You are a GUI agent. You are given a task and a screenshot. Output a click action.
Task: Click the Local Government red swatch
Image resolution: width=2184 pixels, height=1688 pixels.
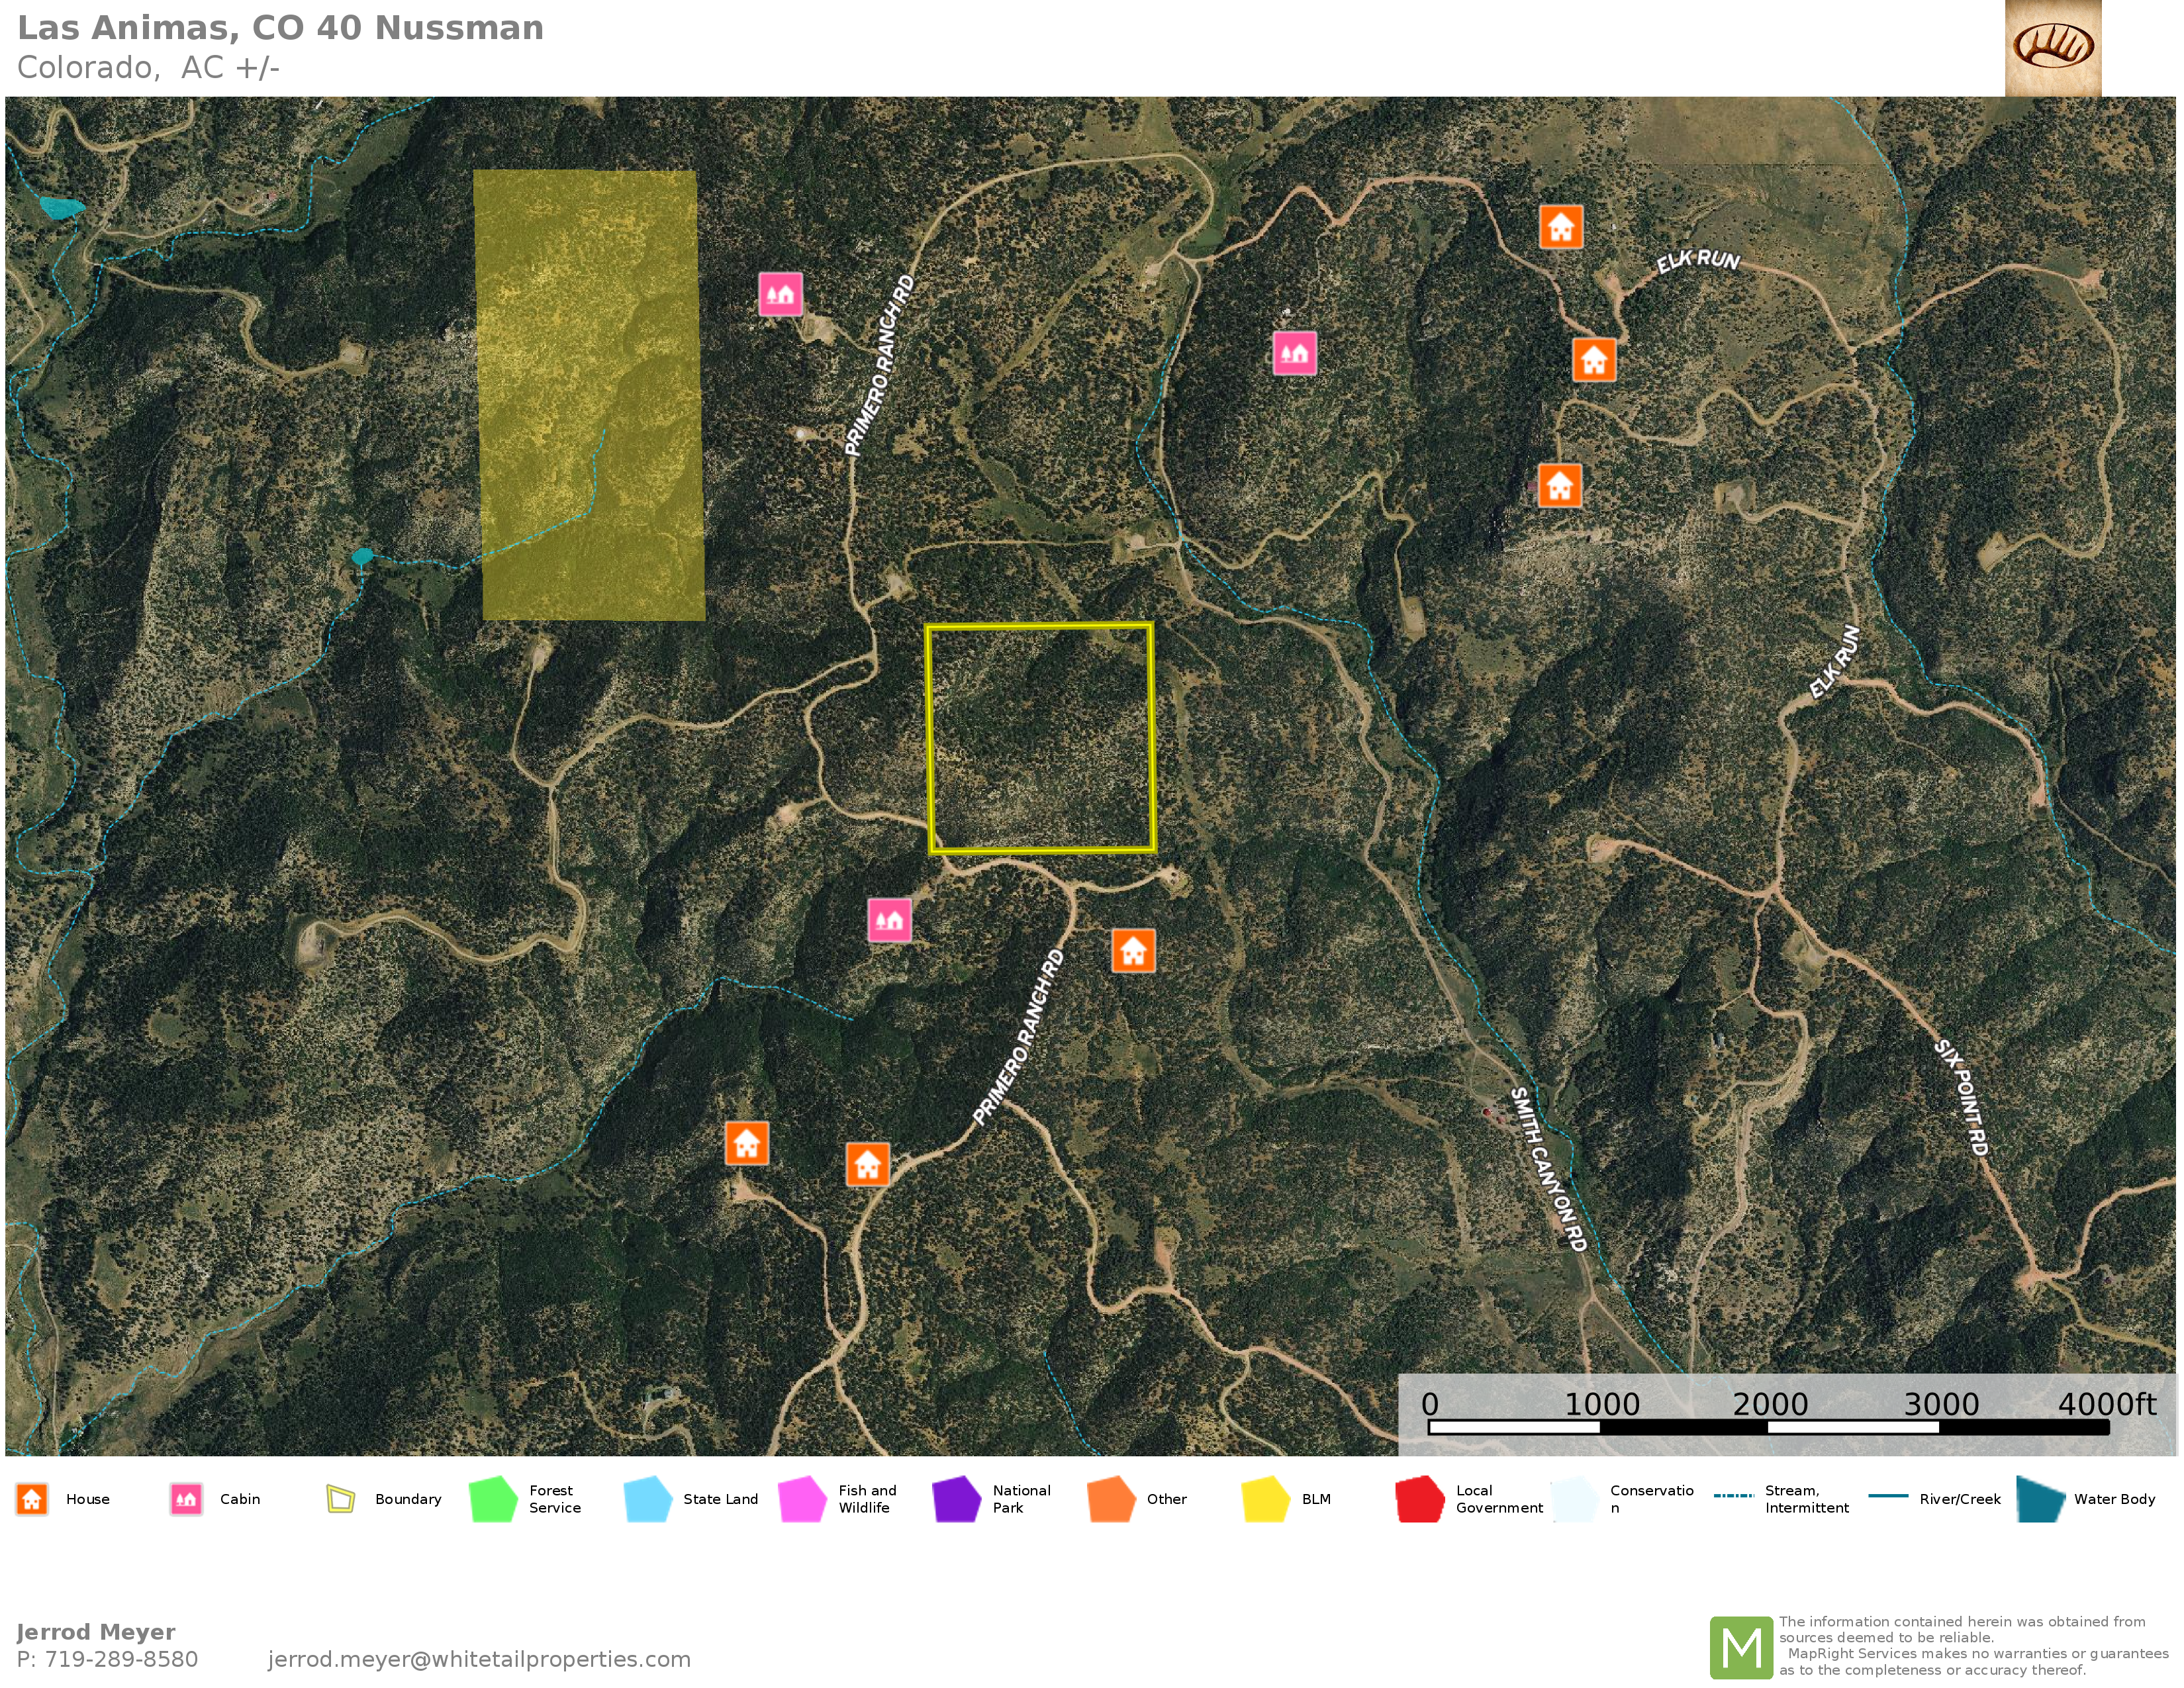click(1419, 1499)
